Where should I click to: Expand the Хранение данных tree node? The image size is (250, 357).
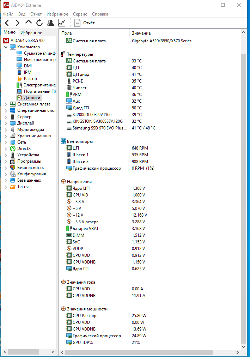pos(6,136)
